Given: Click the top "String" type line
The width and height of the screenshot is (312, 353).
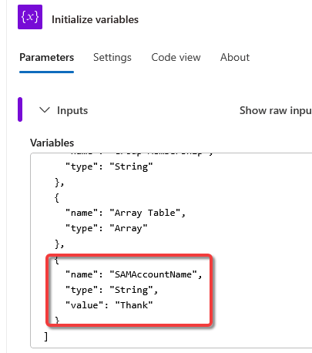Looking at the screenshot, I should click(109, 166).
